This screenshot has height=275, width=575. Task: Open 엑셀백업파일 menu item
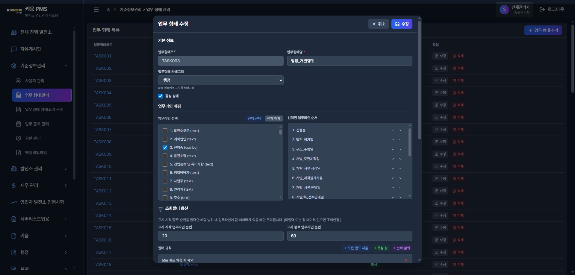coord(42,153)
